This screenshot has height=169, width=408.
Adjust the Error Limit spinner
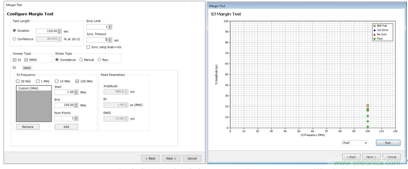pos(110,27)
